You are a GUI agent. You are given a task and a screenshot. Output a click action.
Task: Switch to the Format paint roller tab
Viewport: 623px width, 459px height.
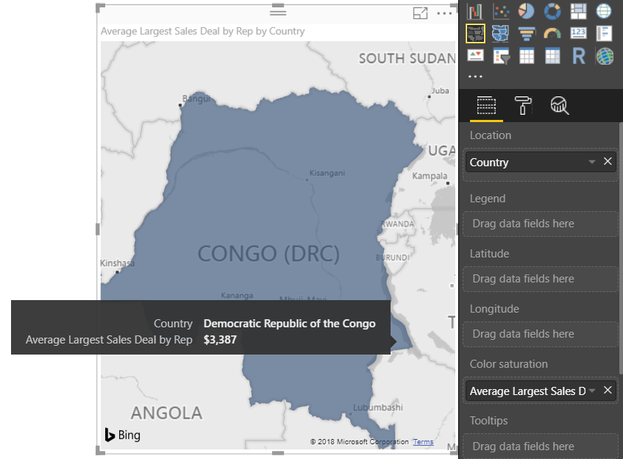click(x=522, y=105)
